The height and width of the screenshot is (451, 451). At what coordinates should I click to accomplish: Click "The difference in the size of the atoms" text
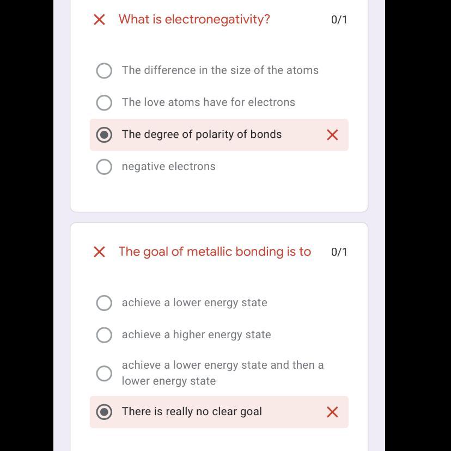pos(220,70)
